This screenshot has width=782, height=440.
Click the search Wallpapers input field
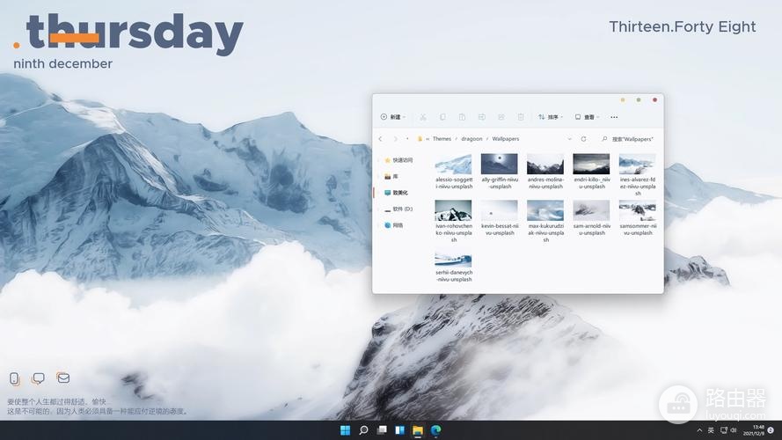[627, 139]
